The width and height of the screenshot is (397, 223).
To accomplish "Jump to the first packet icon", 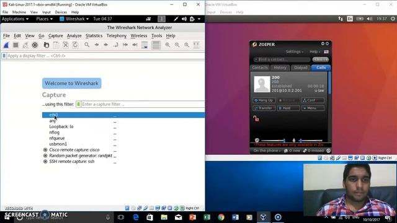I will point(125,45).
